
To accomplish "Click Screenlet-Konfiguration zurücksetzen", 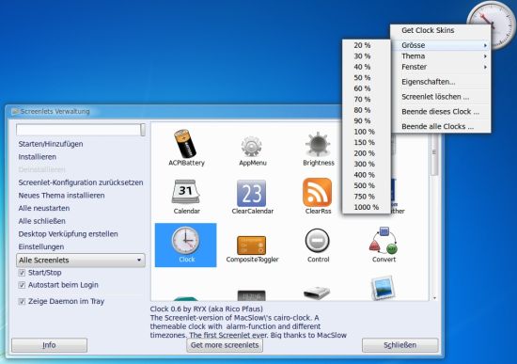I will pyautogui.click(x=81, y=182).
